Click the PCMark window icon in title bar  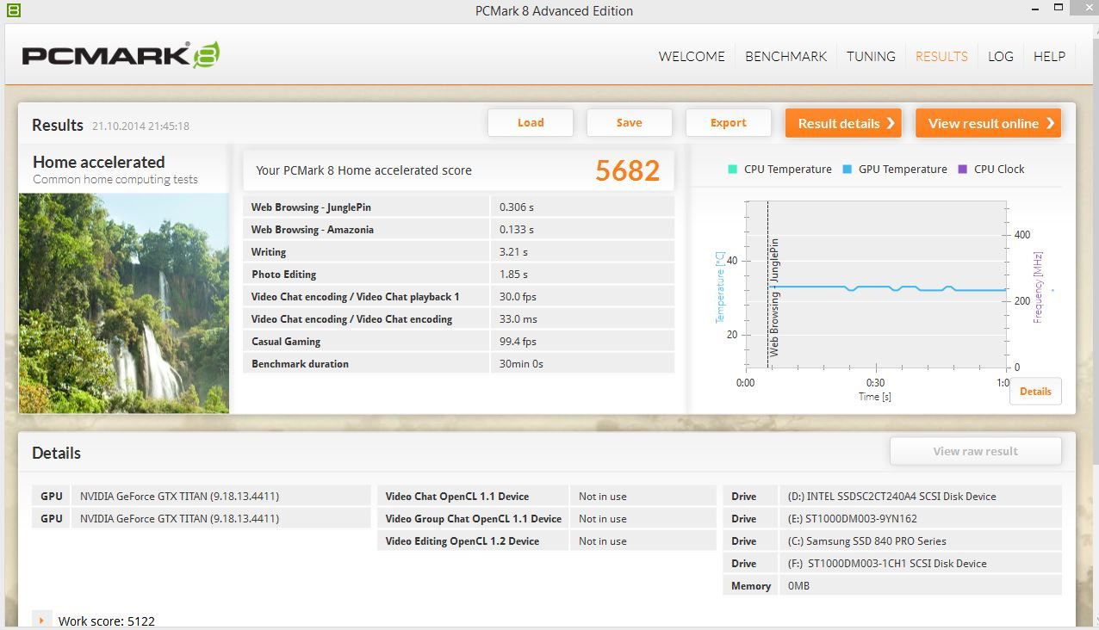click(x=13, y=10)
